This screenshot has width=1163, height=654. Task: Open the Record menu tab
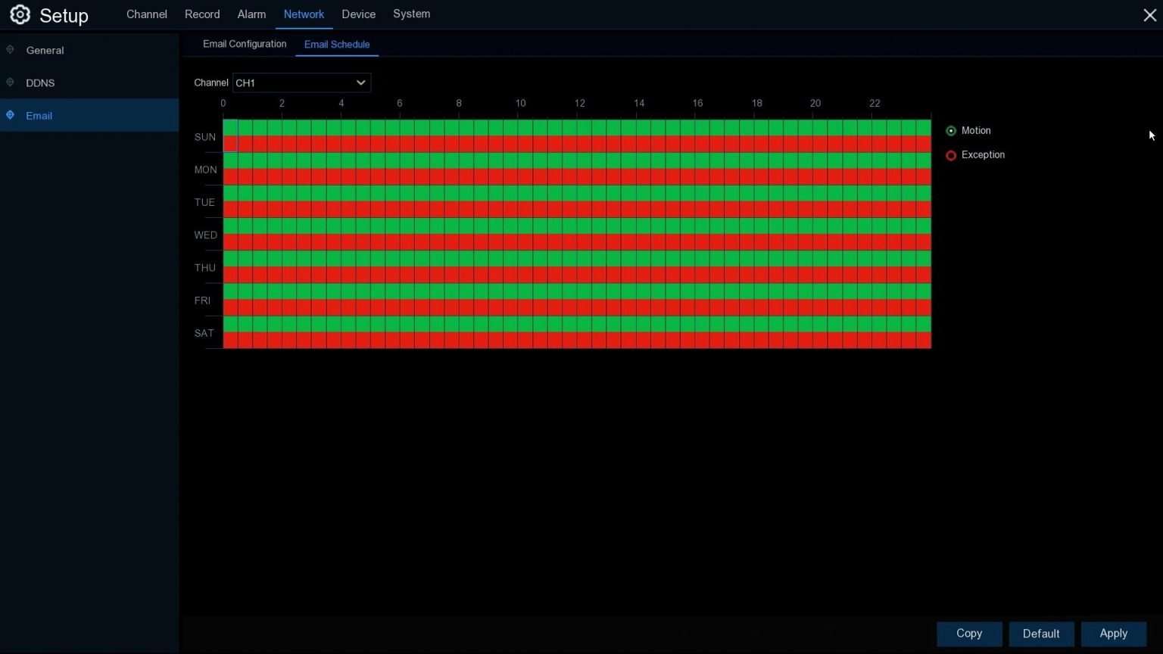[x=202, y=14]
